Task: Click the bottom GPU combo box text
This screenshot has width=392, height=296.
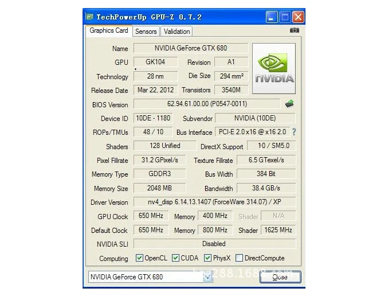Action: pos(127,277)
